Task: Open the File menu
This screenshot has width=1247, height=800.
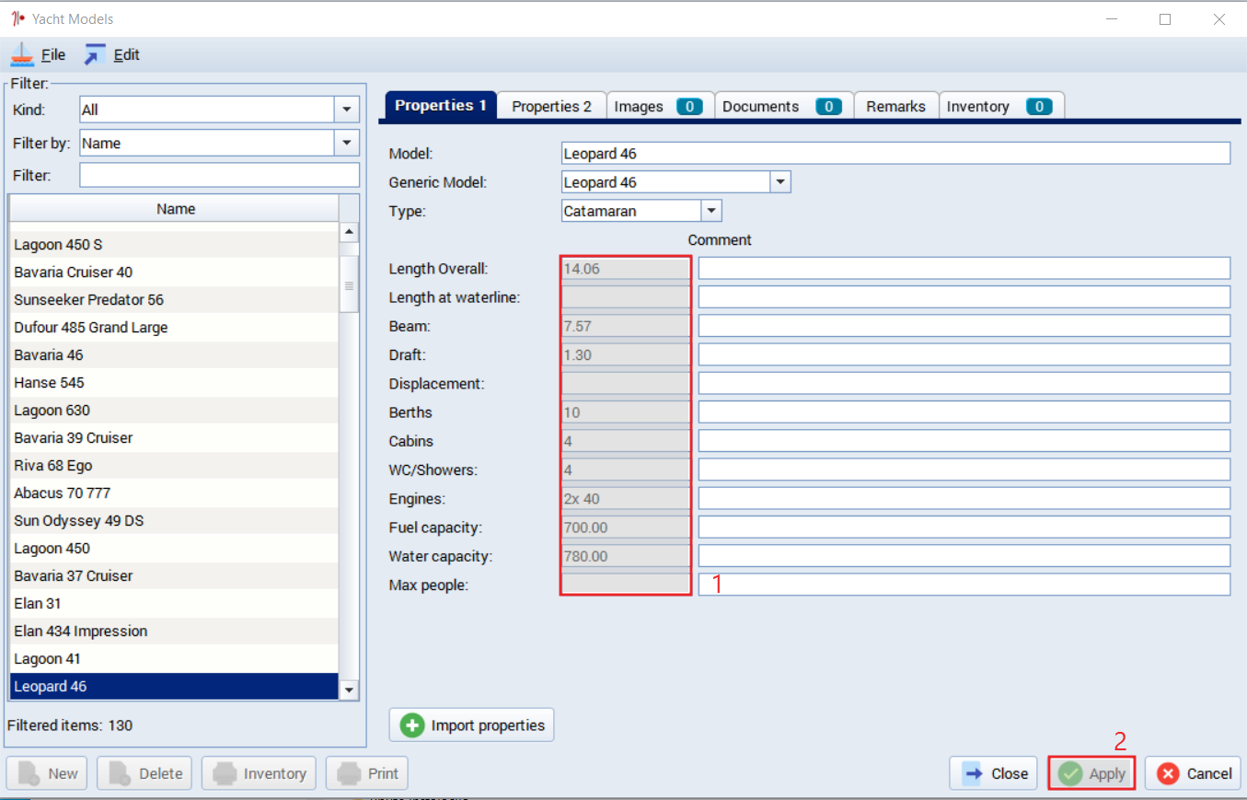Action: tap(53, 55)
